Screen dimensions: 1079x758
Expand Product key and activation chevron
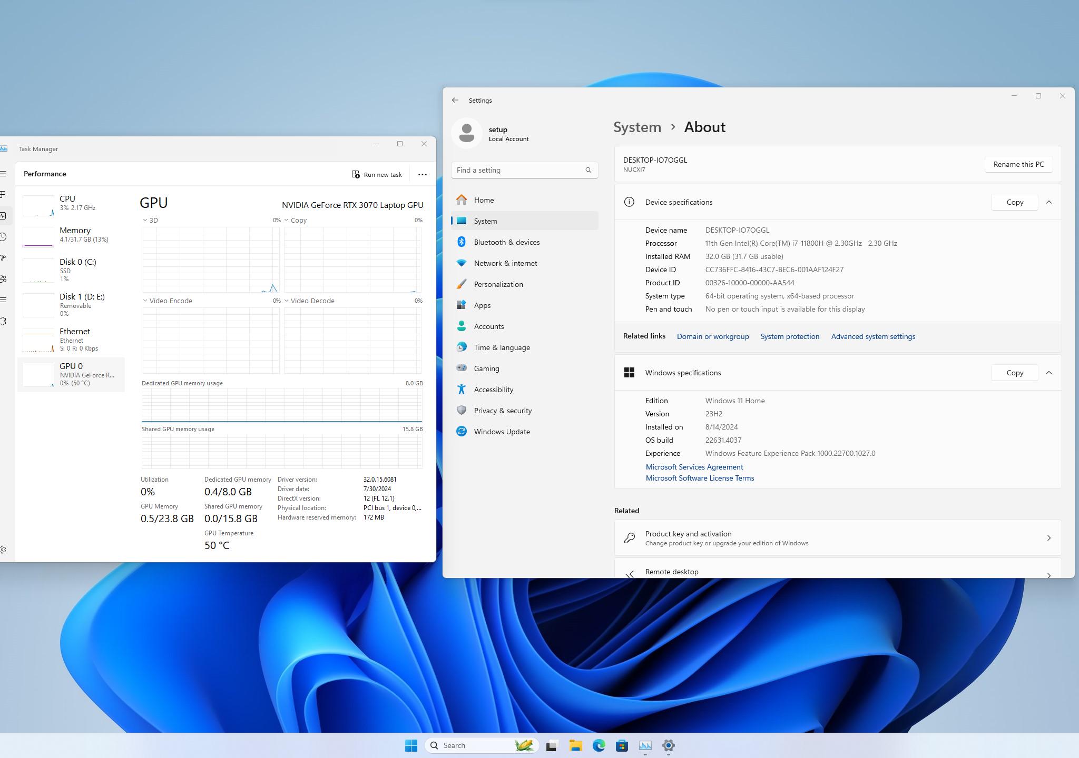pos(1048,538)
